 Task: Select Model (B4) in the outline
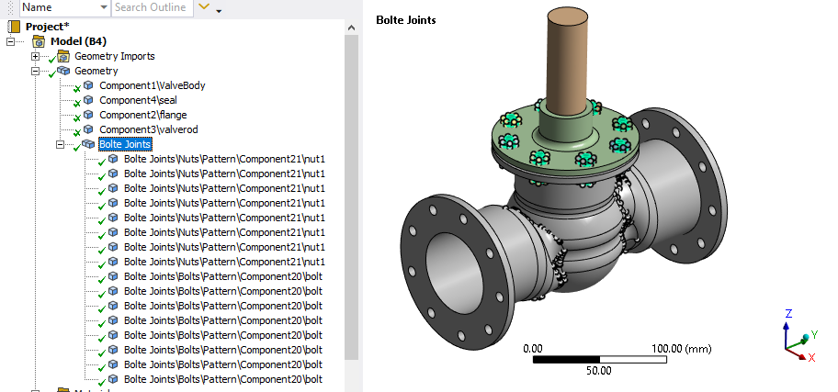(79, 41)
